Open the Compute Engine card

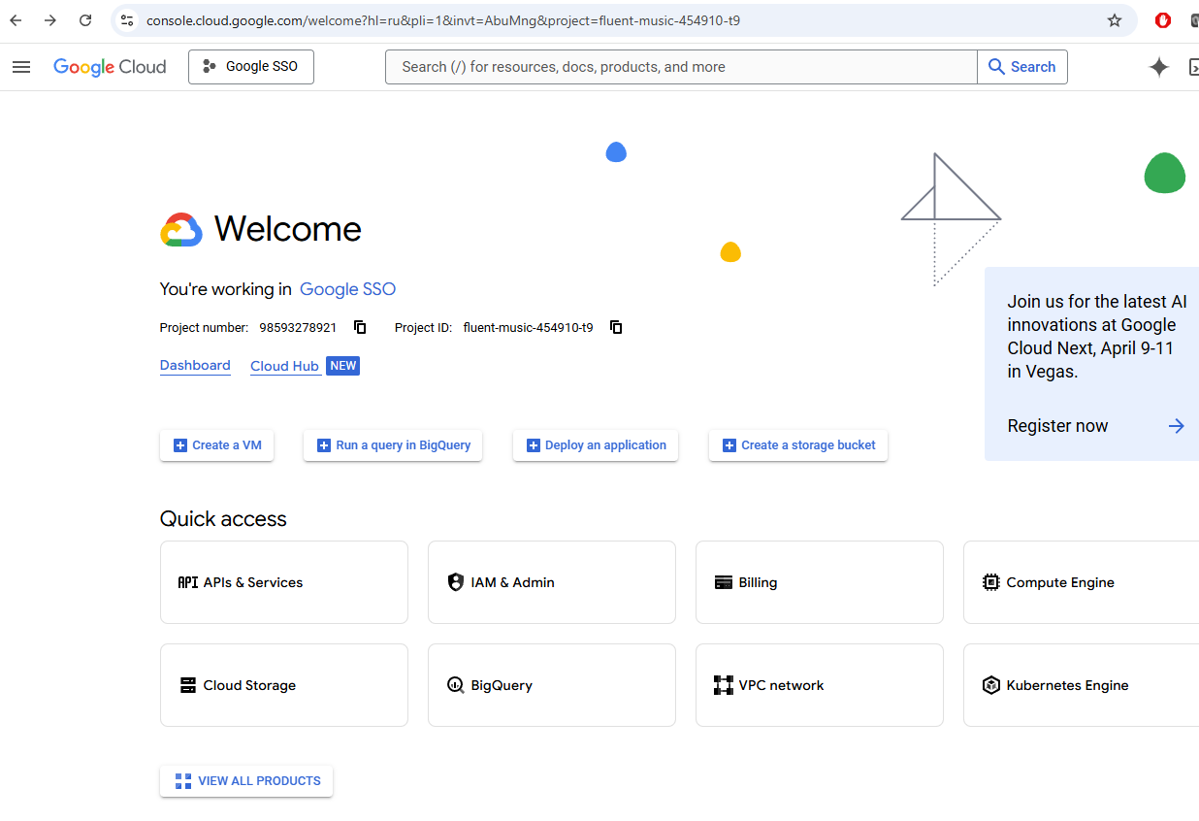point(1082,582)
